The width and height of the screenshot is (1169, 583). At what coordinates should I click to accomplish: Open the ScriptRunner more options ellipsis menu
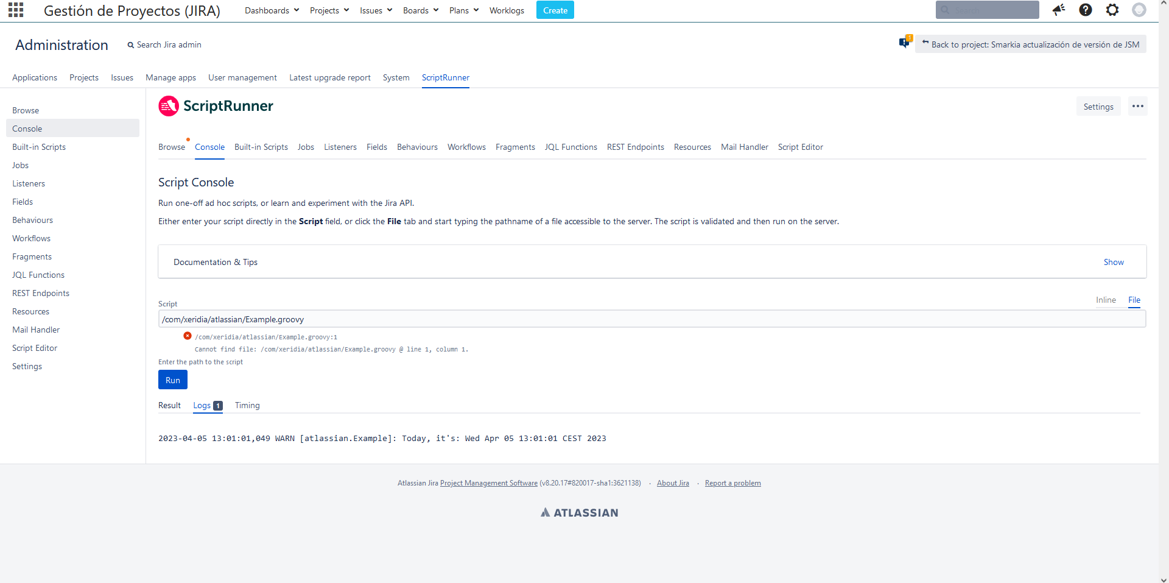pos(1138,105)
